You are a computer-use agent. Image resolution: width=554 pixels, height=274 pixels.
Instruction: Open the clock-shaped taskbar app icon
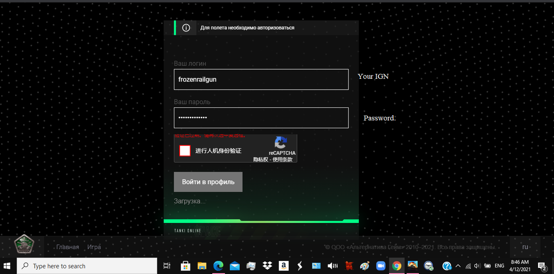428,266
